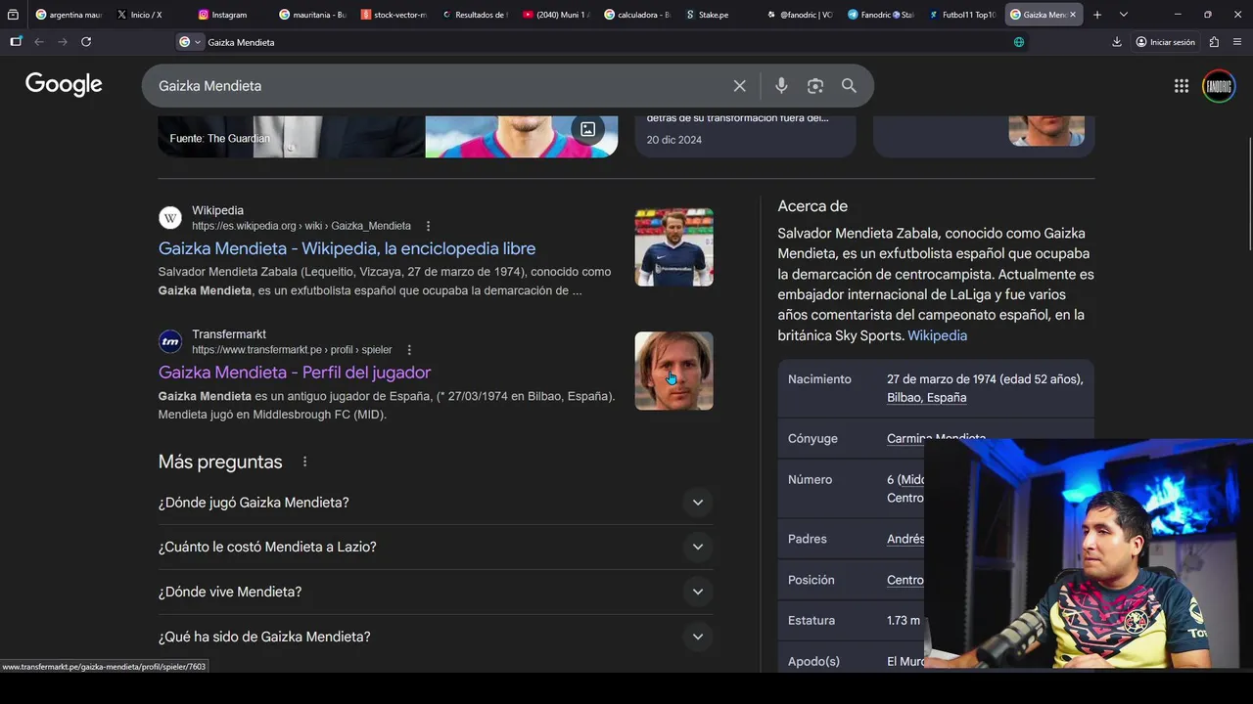Switch to the 'argentina' search tab
The height and width of the screenshot is (704, 1253).
tap(69, 15)
